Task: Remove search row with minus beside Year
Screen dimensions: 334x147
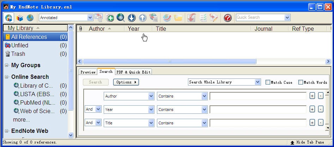Action: pyautogui.click(x=321, y=110)
